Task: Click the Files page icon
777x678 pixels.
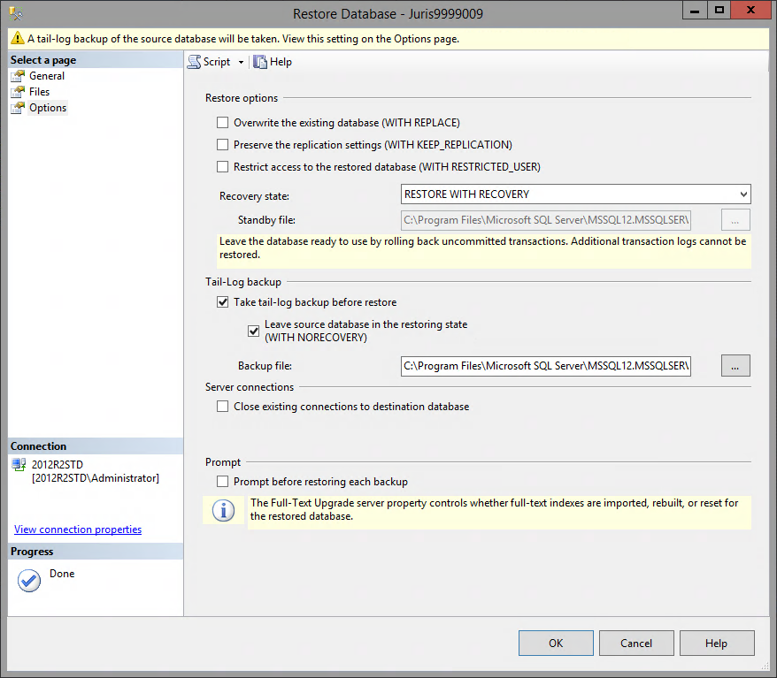Action: click(x=18, y=92)
